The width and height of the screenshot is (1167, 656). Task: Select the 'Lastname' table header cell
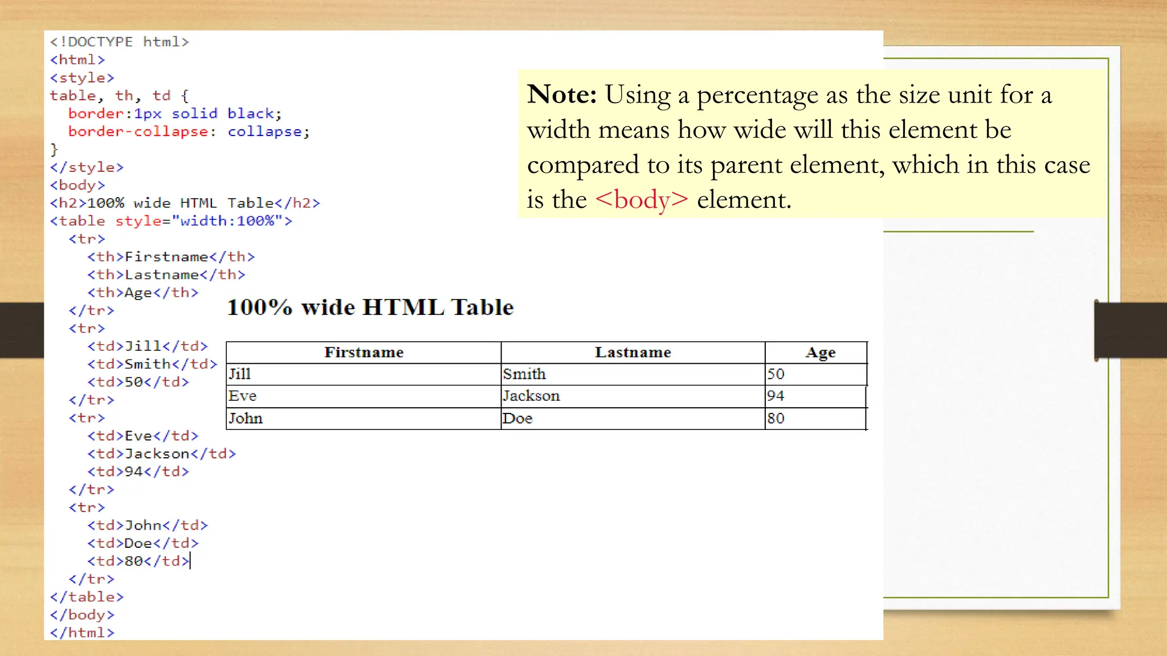pyautogui.click(x=633, y=352)
